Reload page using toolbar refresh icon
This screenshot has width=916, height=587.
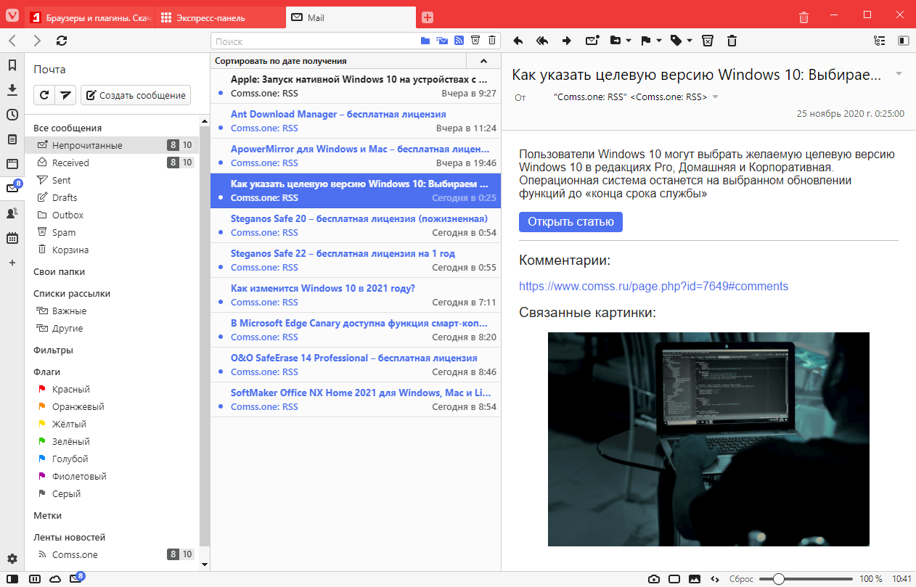point(62,41)
